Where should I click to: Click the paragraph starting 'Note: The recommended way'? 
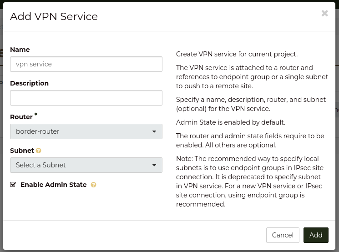(250, 181)
